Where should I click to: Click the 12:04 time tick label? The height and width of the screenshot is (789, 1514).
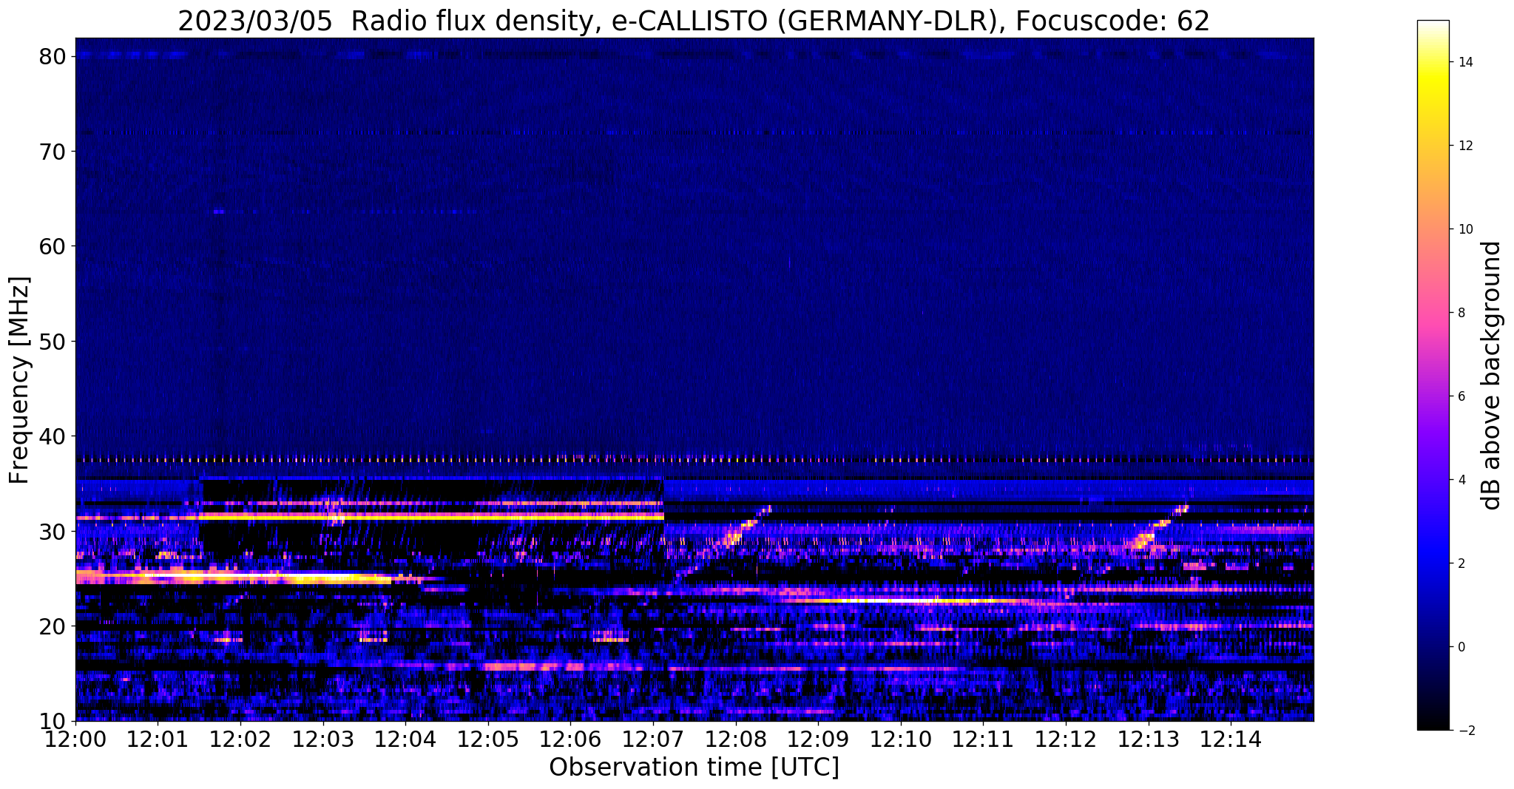[405, 739]
